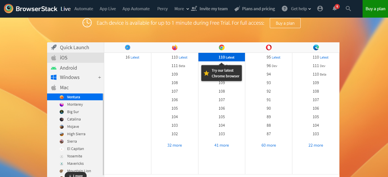The width and height of the screenshot is (388, 177).
Task: Open Plans and pricing link
Action: coord(258,9)
